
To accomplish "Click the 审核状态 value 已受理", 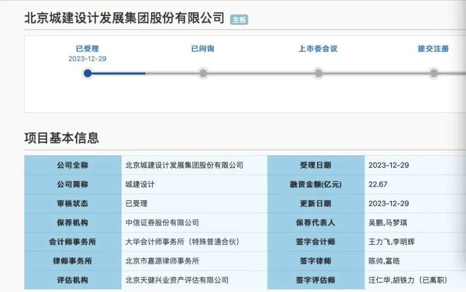I will [x=137, y=204].
